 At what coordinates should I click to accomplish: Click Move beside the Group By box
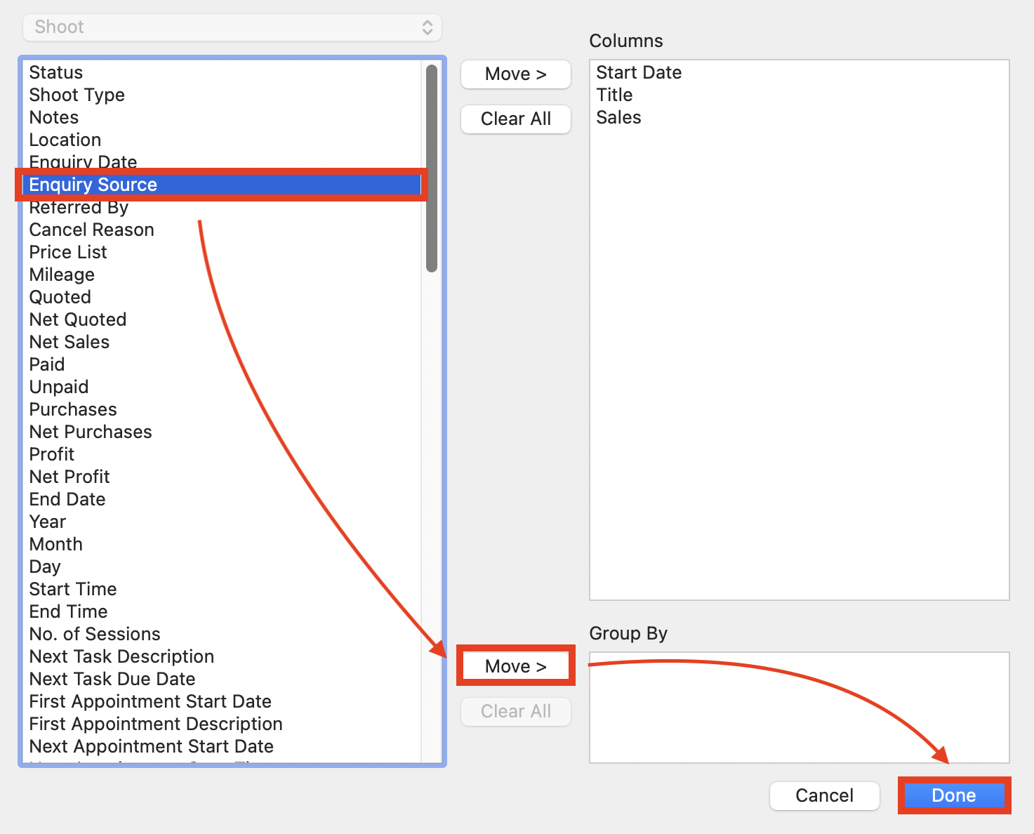(516, 666)
